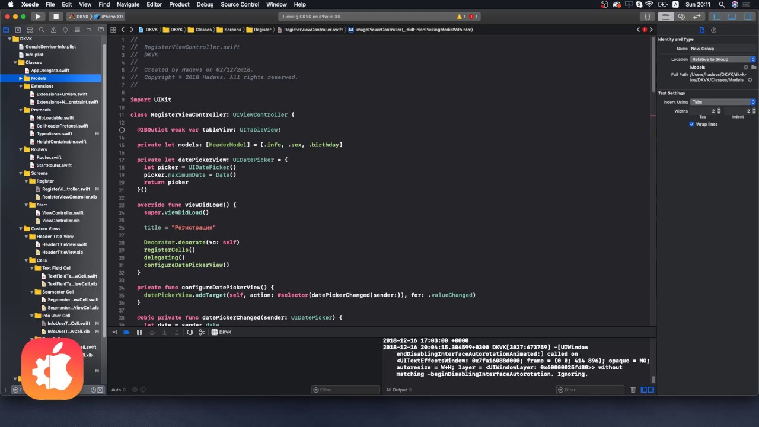759x427 pixels.
Task: Reveal full path in Finder arrow
Action: pyautogui.click(x=750, y=79)
